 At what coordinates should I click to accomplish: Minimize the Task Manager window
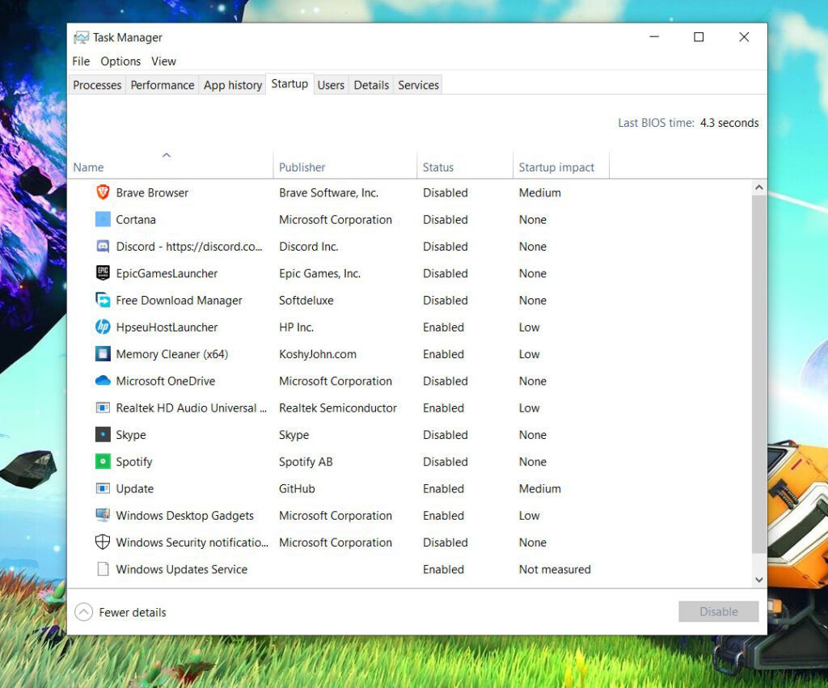pyautogui.click(x=654, y=37)
